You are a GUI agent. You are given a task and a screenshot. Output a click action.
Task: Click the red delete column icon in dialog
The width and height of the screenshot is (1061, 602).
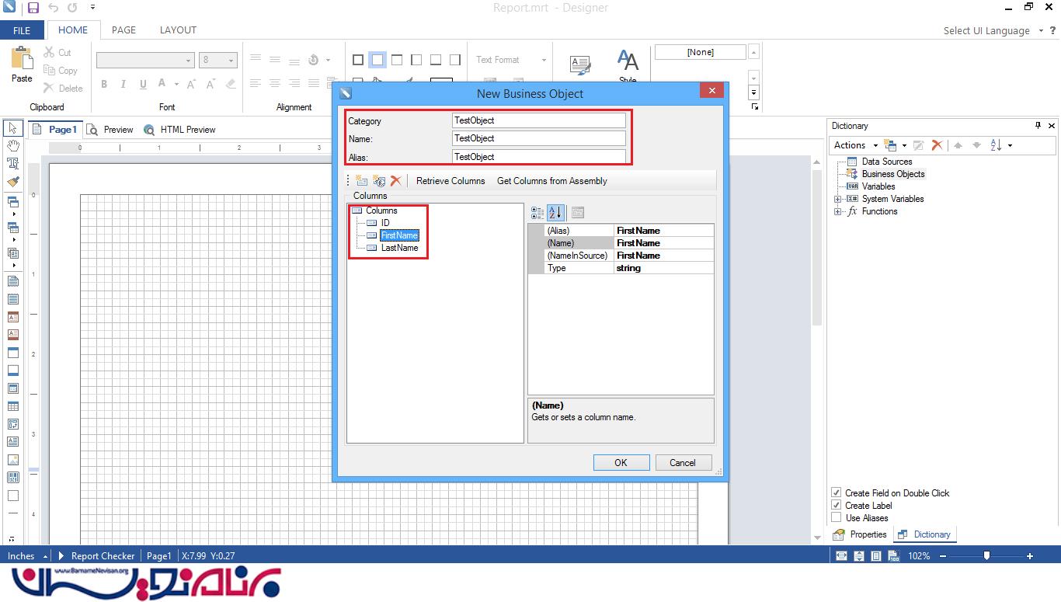pos(396,181)
